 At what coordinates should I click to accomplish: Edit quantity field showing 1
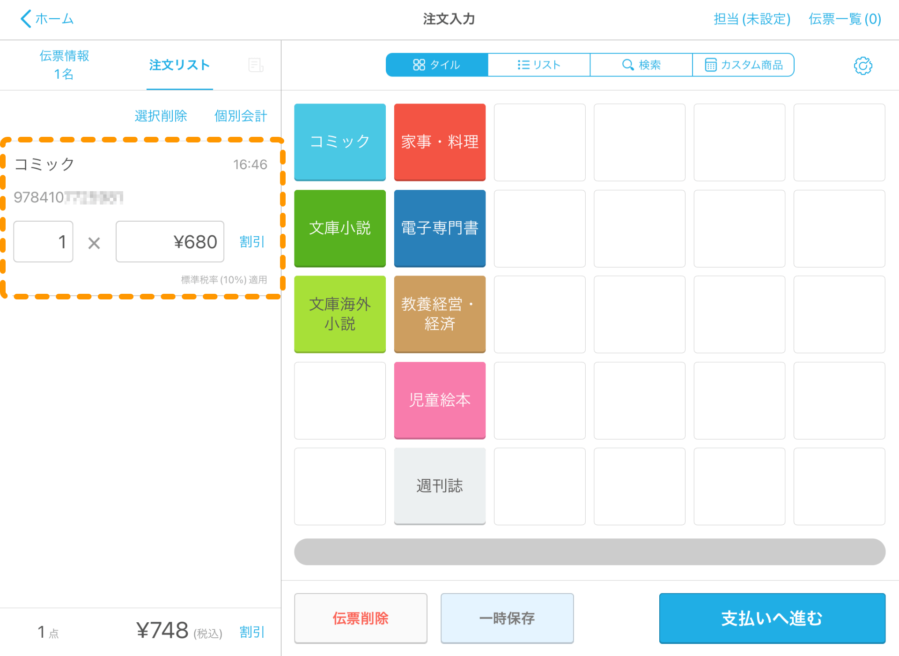(x=43, y=242)
